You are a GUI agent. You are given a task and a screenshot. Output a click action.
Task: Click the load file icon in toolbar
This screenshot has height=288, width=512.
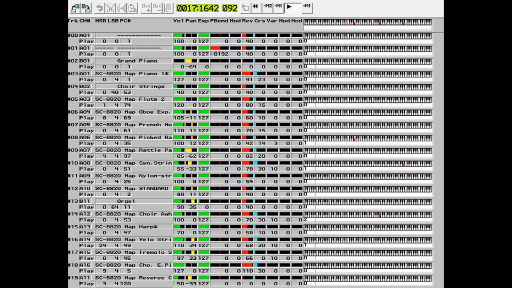(75, 8)
